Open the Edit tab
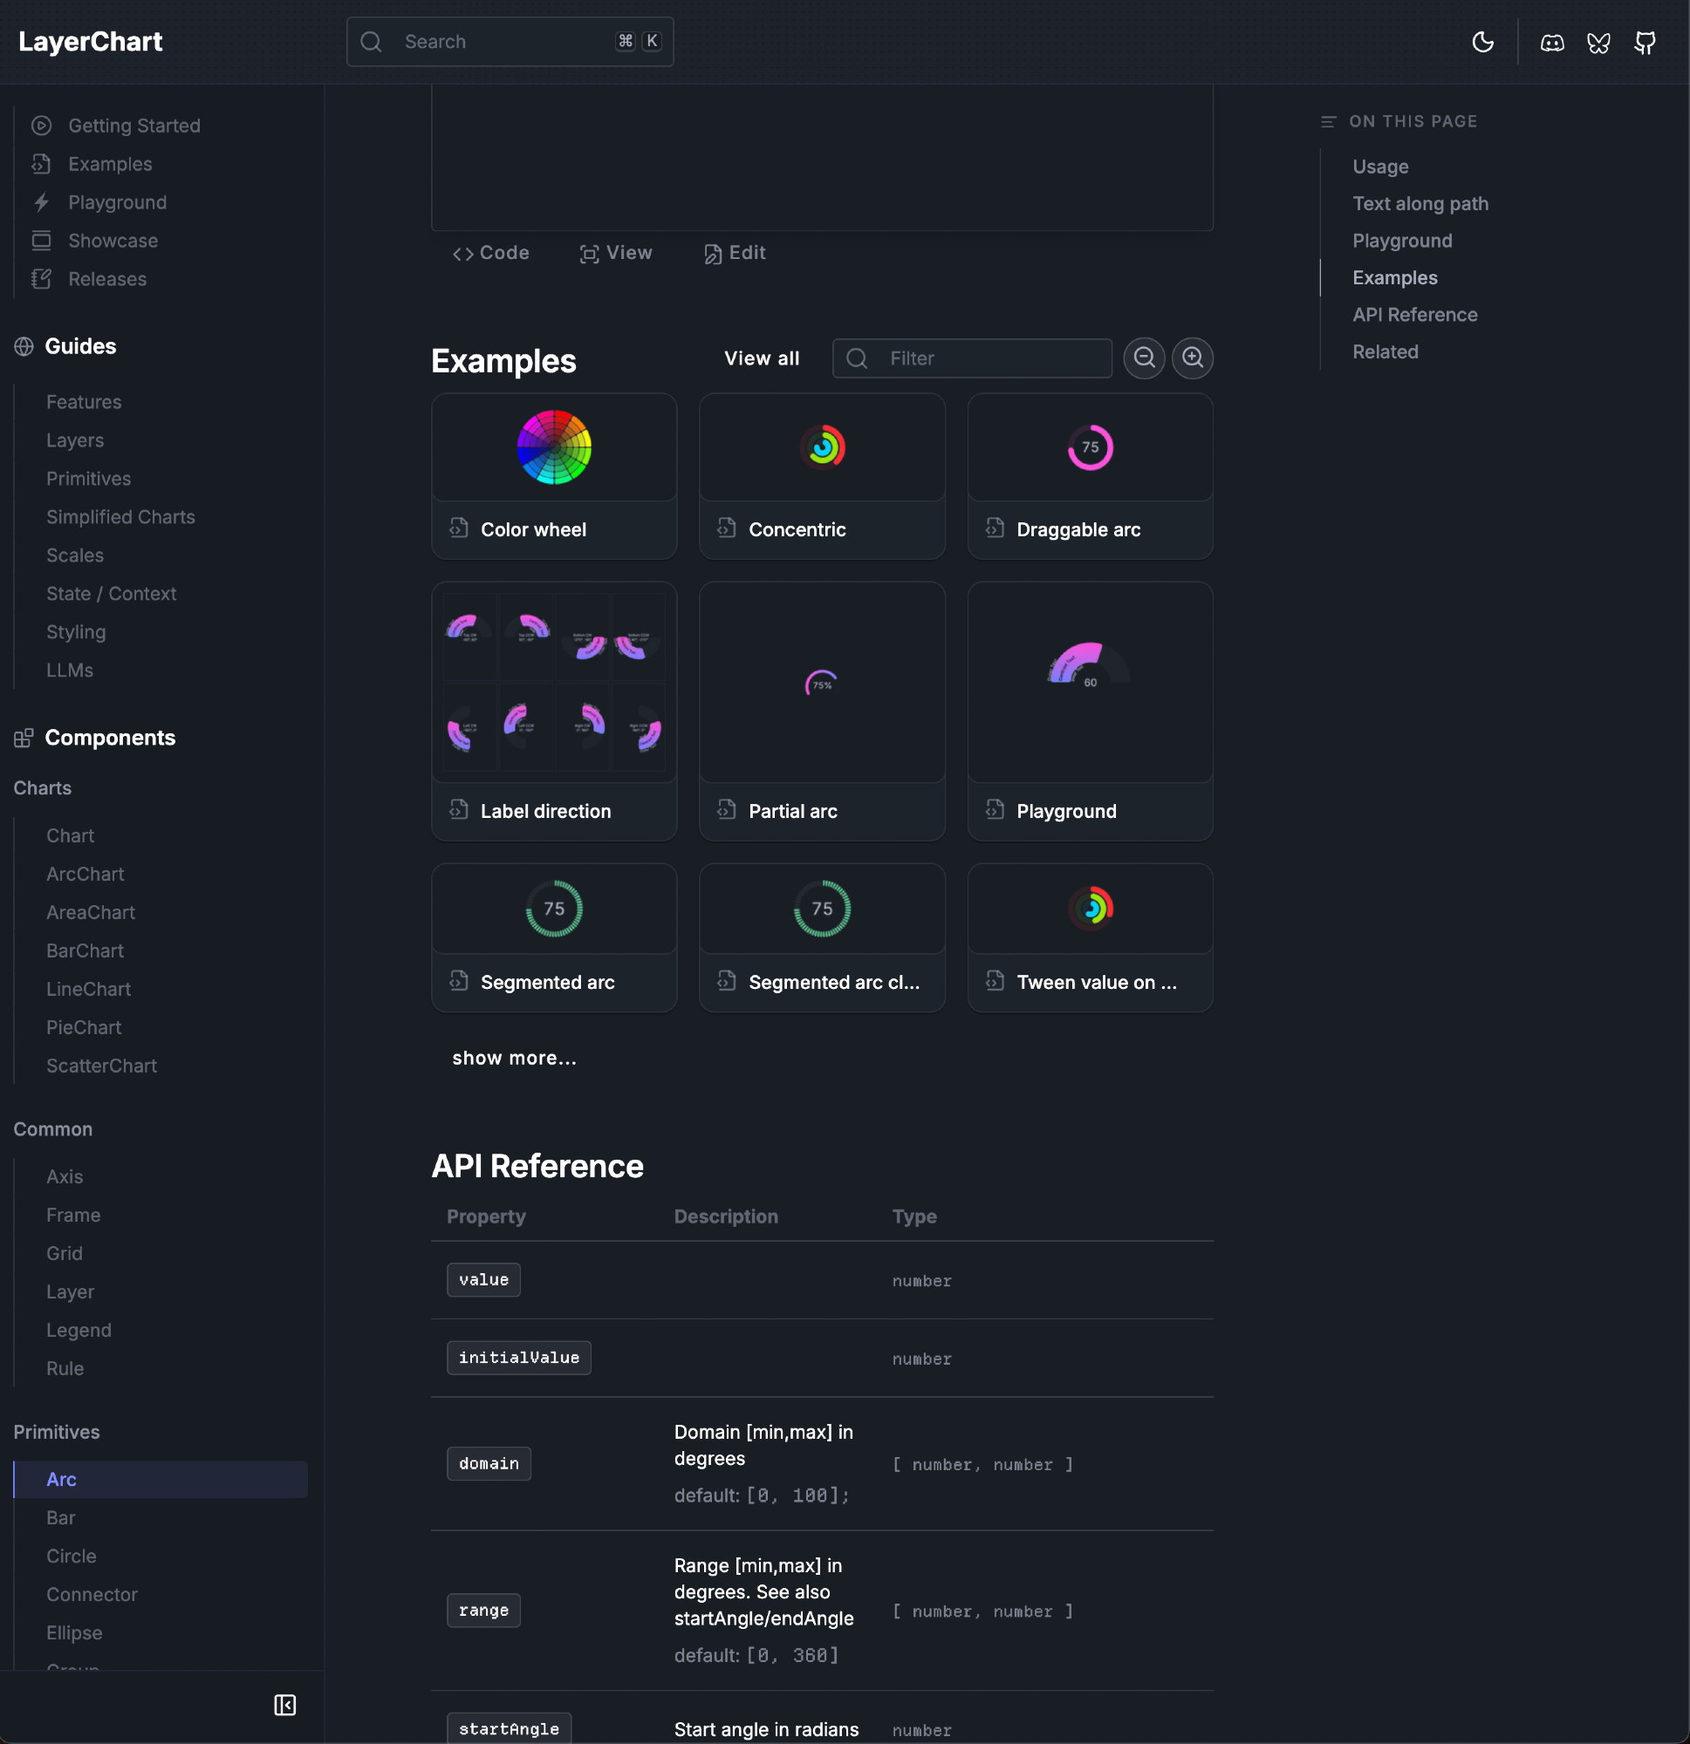This screenshot has width=1690, height=1744. coord(735,253)
